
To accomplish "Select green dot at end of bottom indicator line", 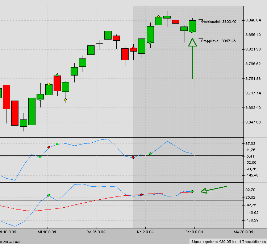I will (x=192, y=191).
